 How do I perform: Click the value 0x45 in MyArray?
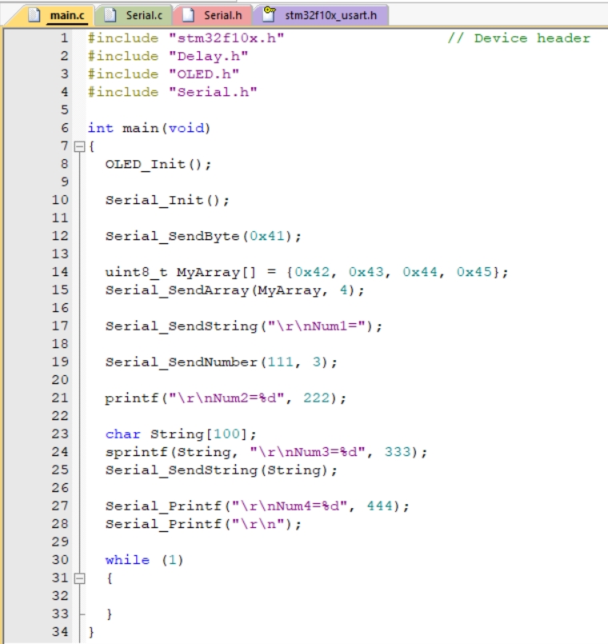tap(474, 272)
